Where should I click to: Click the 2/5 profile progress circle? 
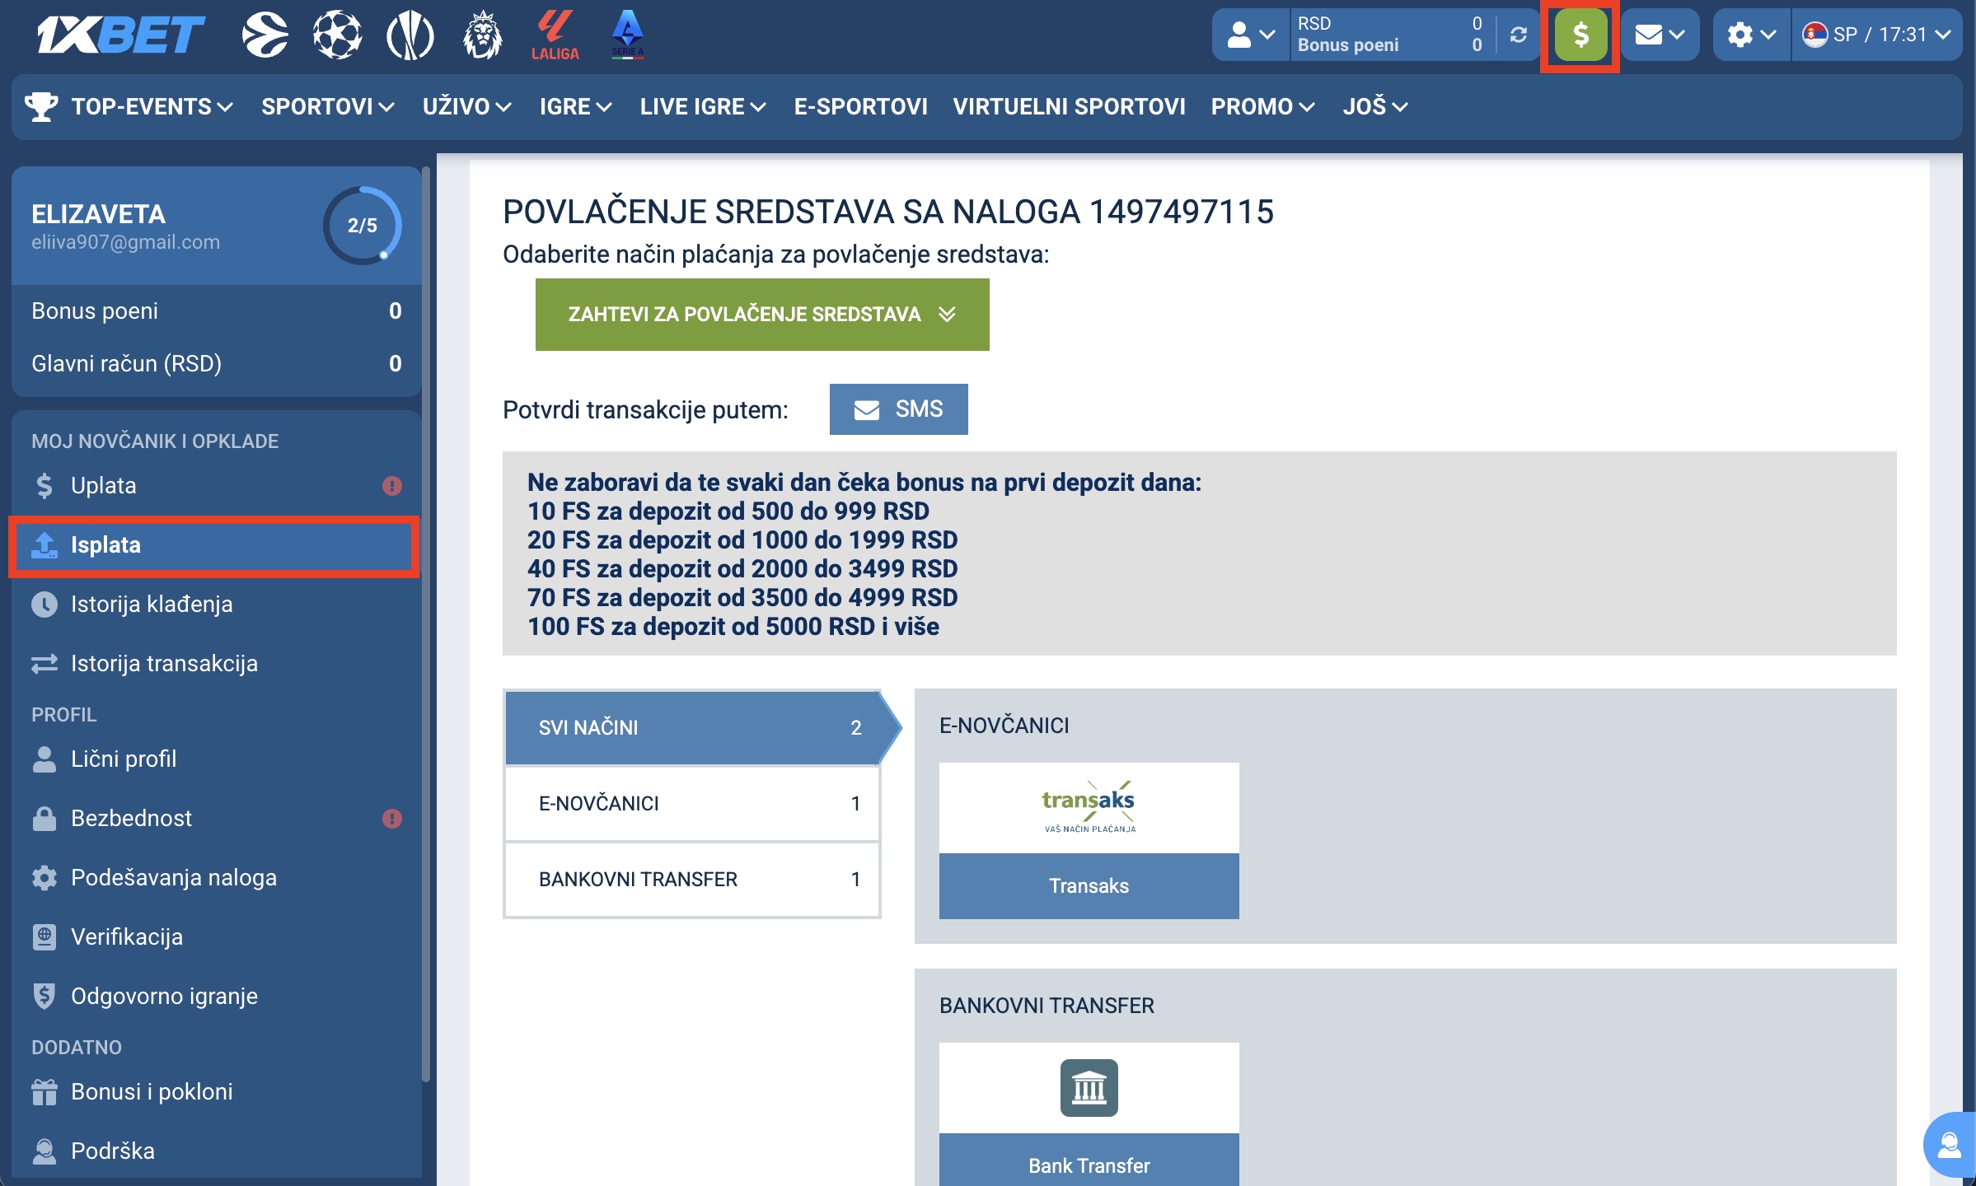[x=362, y=226]
